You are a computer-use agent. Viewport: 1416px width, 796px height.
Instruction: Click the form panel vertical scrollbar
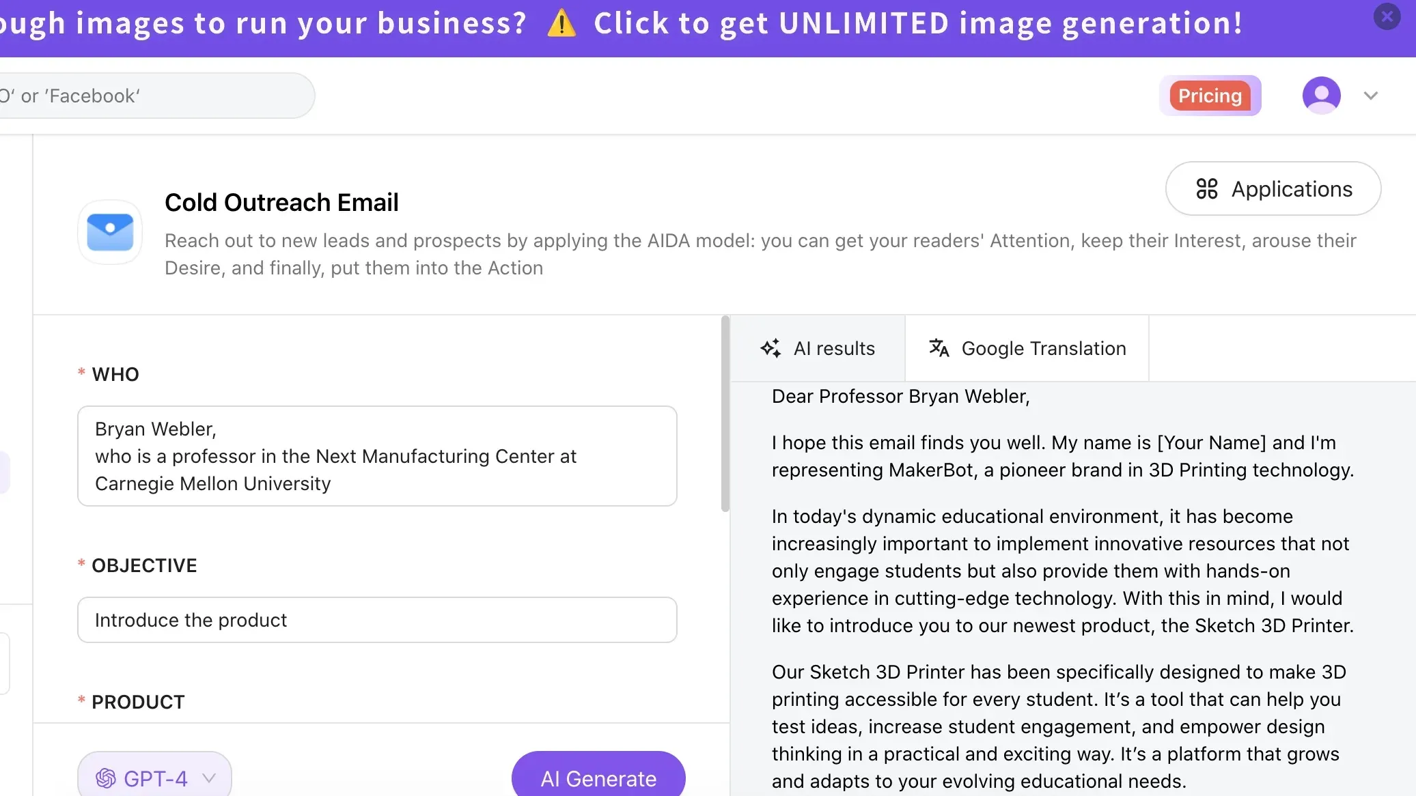click(725, 414)
